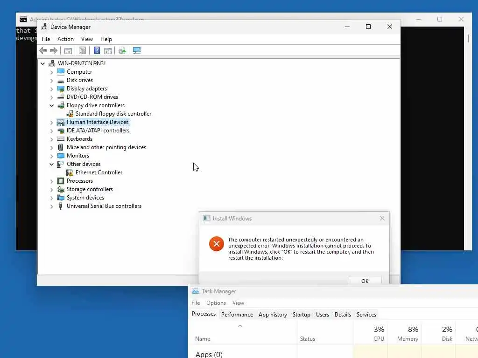Screen dimensions: 478x358
Task: Switch to the Details tab in Task Manager
Action: click(x=343, y=315)
